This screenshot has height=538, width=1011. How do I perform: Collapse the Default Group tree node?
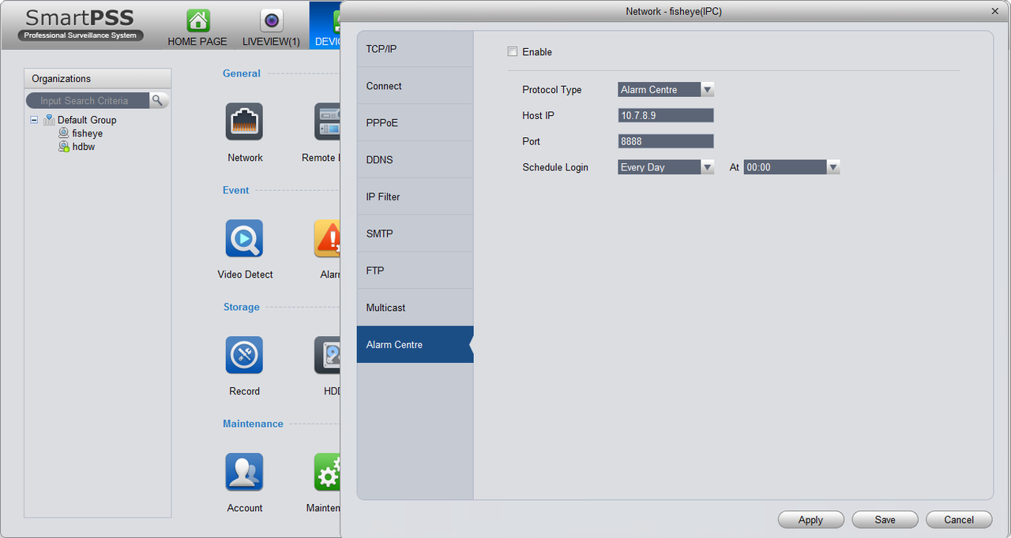click(34, 120)
